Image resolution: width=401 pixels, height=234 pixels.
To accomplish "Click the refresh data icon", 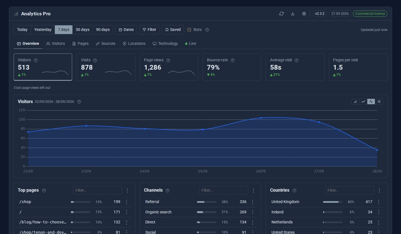I will [x=282, y=14].
